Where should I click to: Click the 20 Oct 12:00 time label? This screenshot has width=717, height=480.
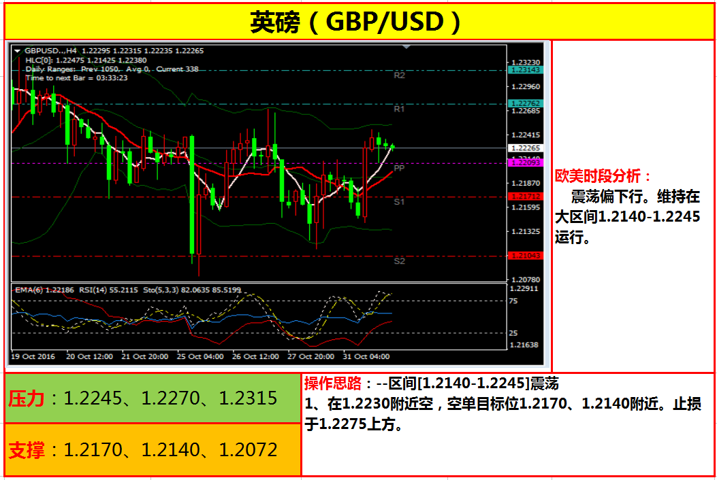(89, 357)
